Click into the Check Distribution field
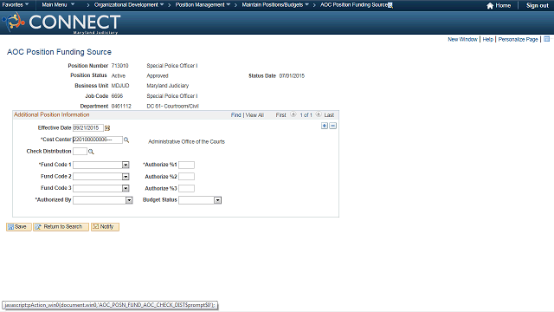This screenshot has height=312, width=554. pos(80,152)
